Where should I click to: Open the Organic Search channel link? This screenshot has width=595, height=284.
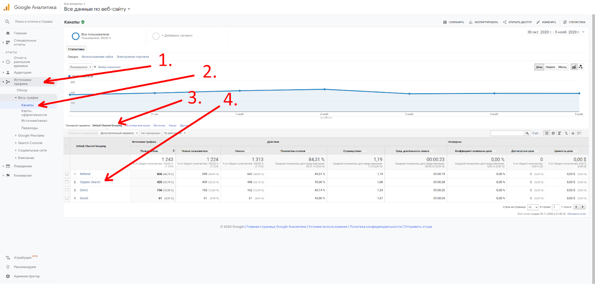point(90,182)
